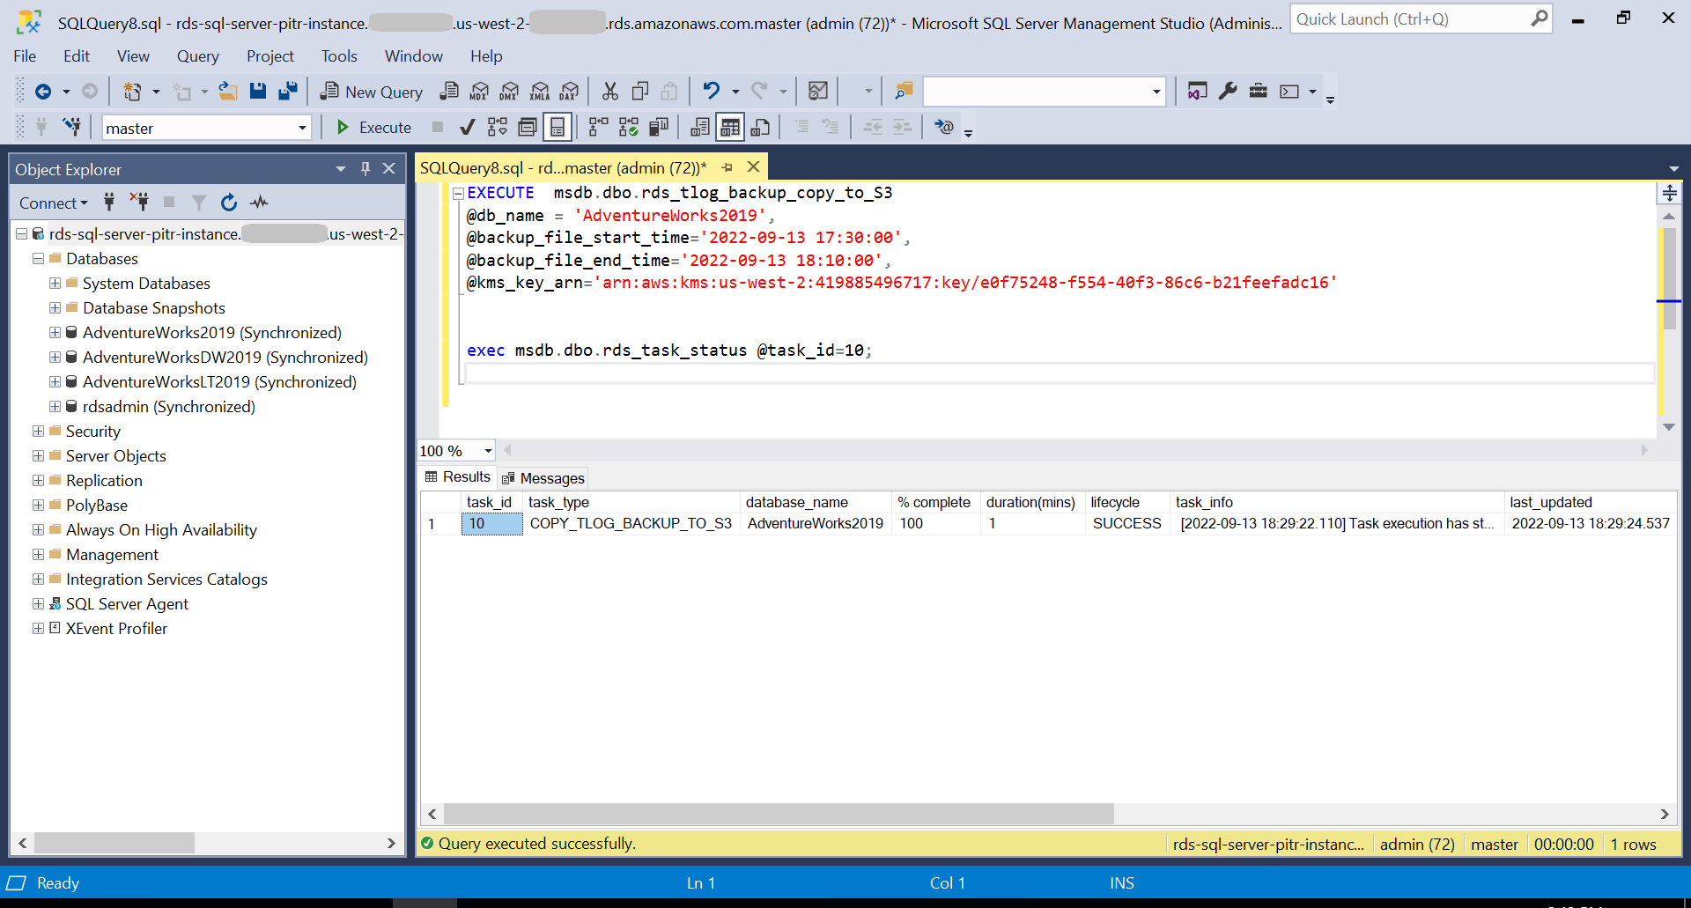Expand the AdventureWorks2019 (Synchronized) database node

[x=54, y=332]
